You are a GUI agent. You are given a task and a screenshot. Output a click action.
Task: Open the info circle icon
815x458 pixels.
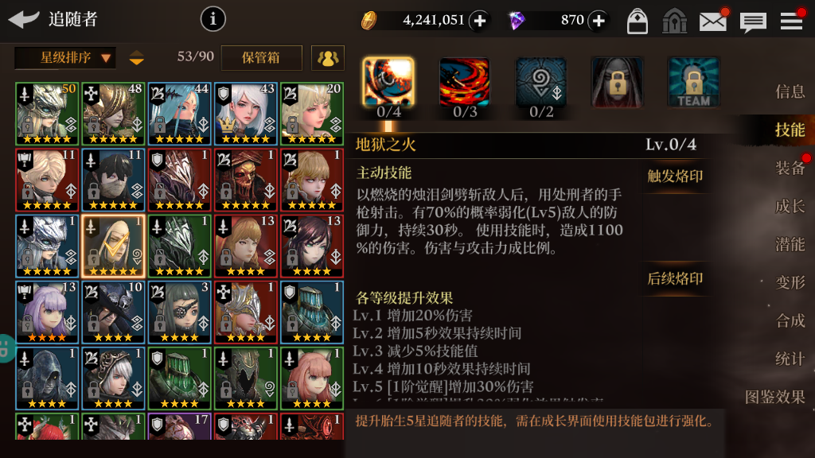tap(213, 19)
